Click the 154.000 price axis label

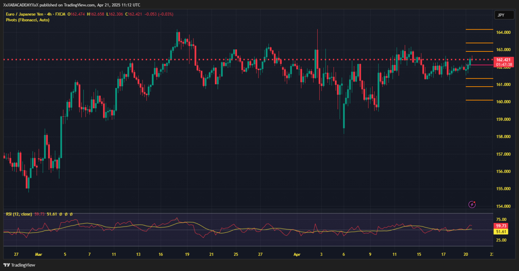tap(503, 206)
